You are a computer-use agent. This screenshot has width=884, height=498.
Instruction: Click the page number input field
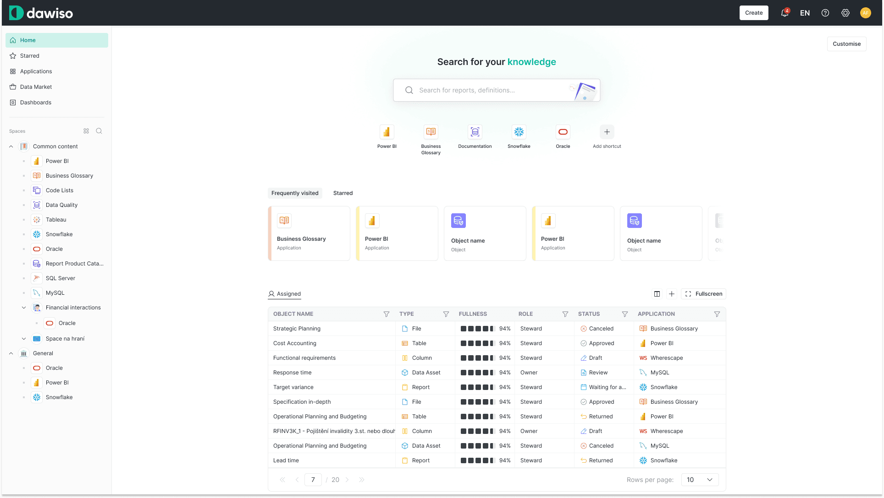pos(313,480)
